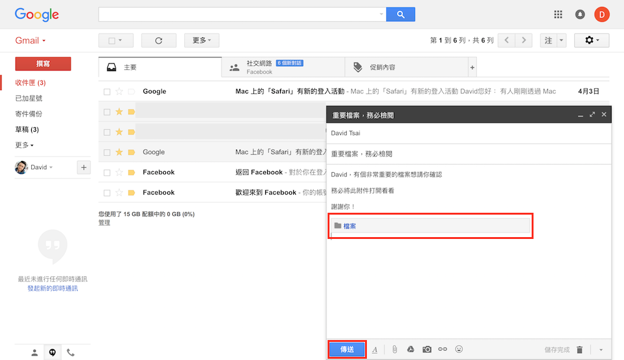Open the emoji smiley picker
Image resolution: width=624 pixels, height=360 pixels.
point(459,350)
